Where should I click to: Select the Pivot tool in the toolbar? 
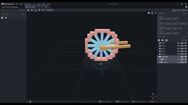39,10
